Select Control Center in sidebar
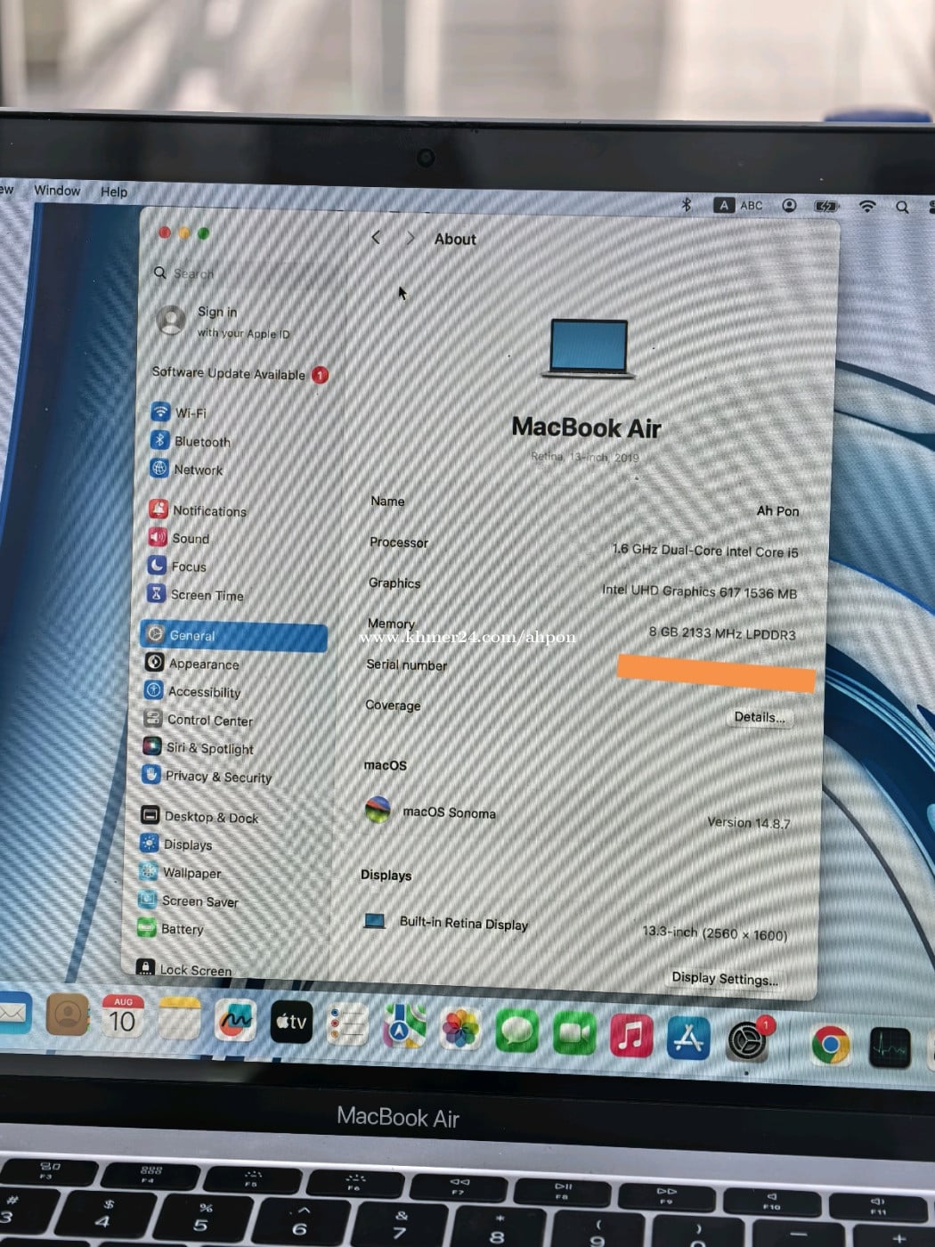Image resolution: width=935 pixels, height=1247 pixels. [199, 720]
